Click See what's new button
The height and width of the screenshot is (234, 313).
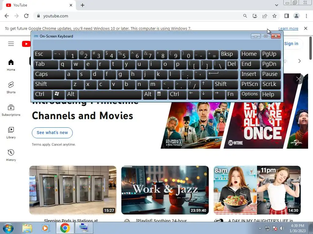tap(52, 133)
